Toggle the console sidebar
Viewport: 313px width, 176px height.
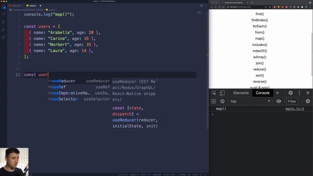tap(214, 101)
